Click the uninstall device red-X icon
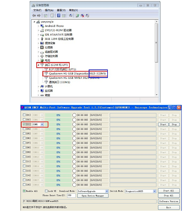 pyautogui.click(x=83, y=16)
